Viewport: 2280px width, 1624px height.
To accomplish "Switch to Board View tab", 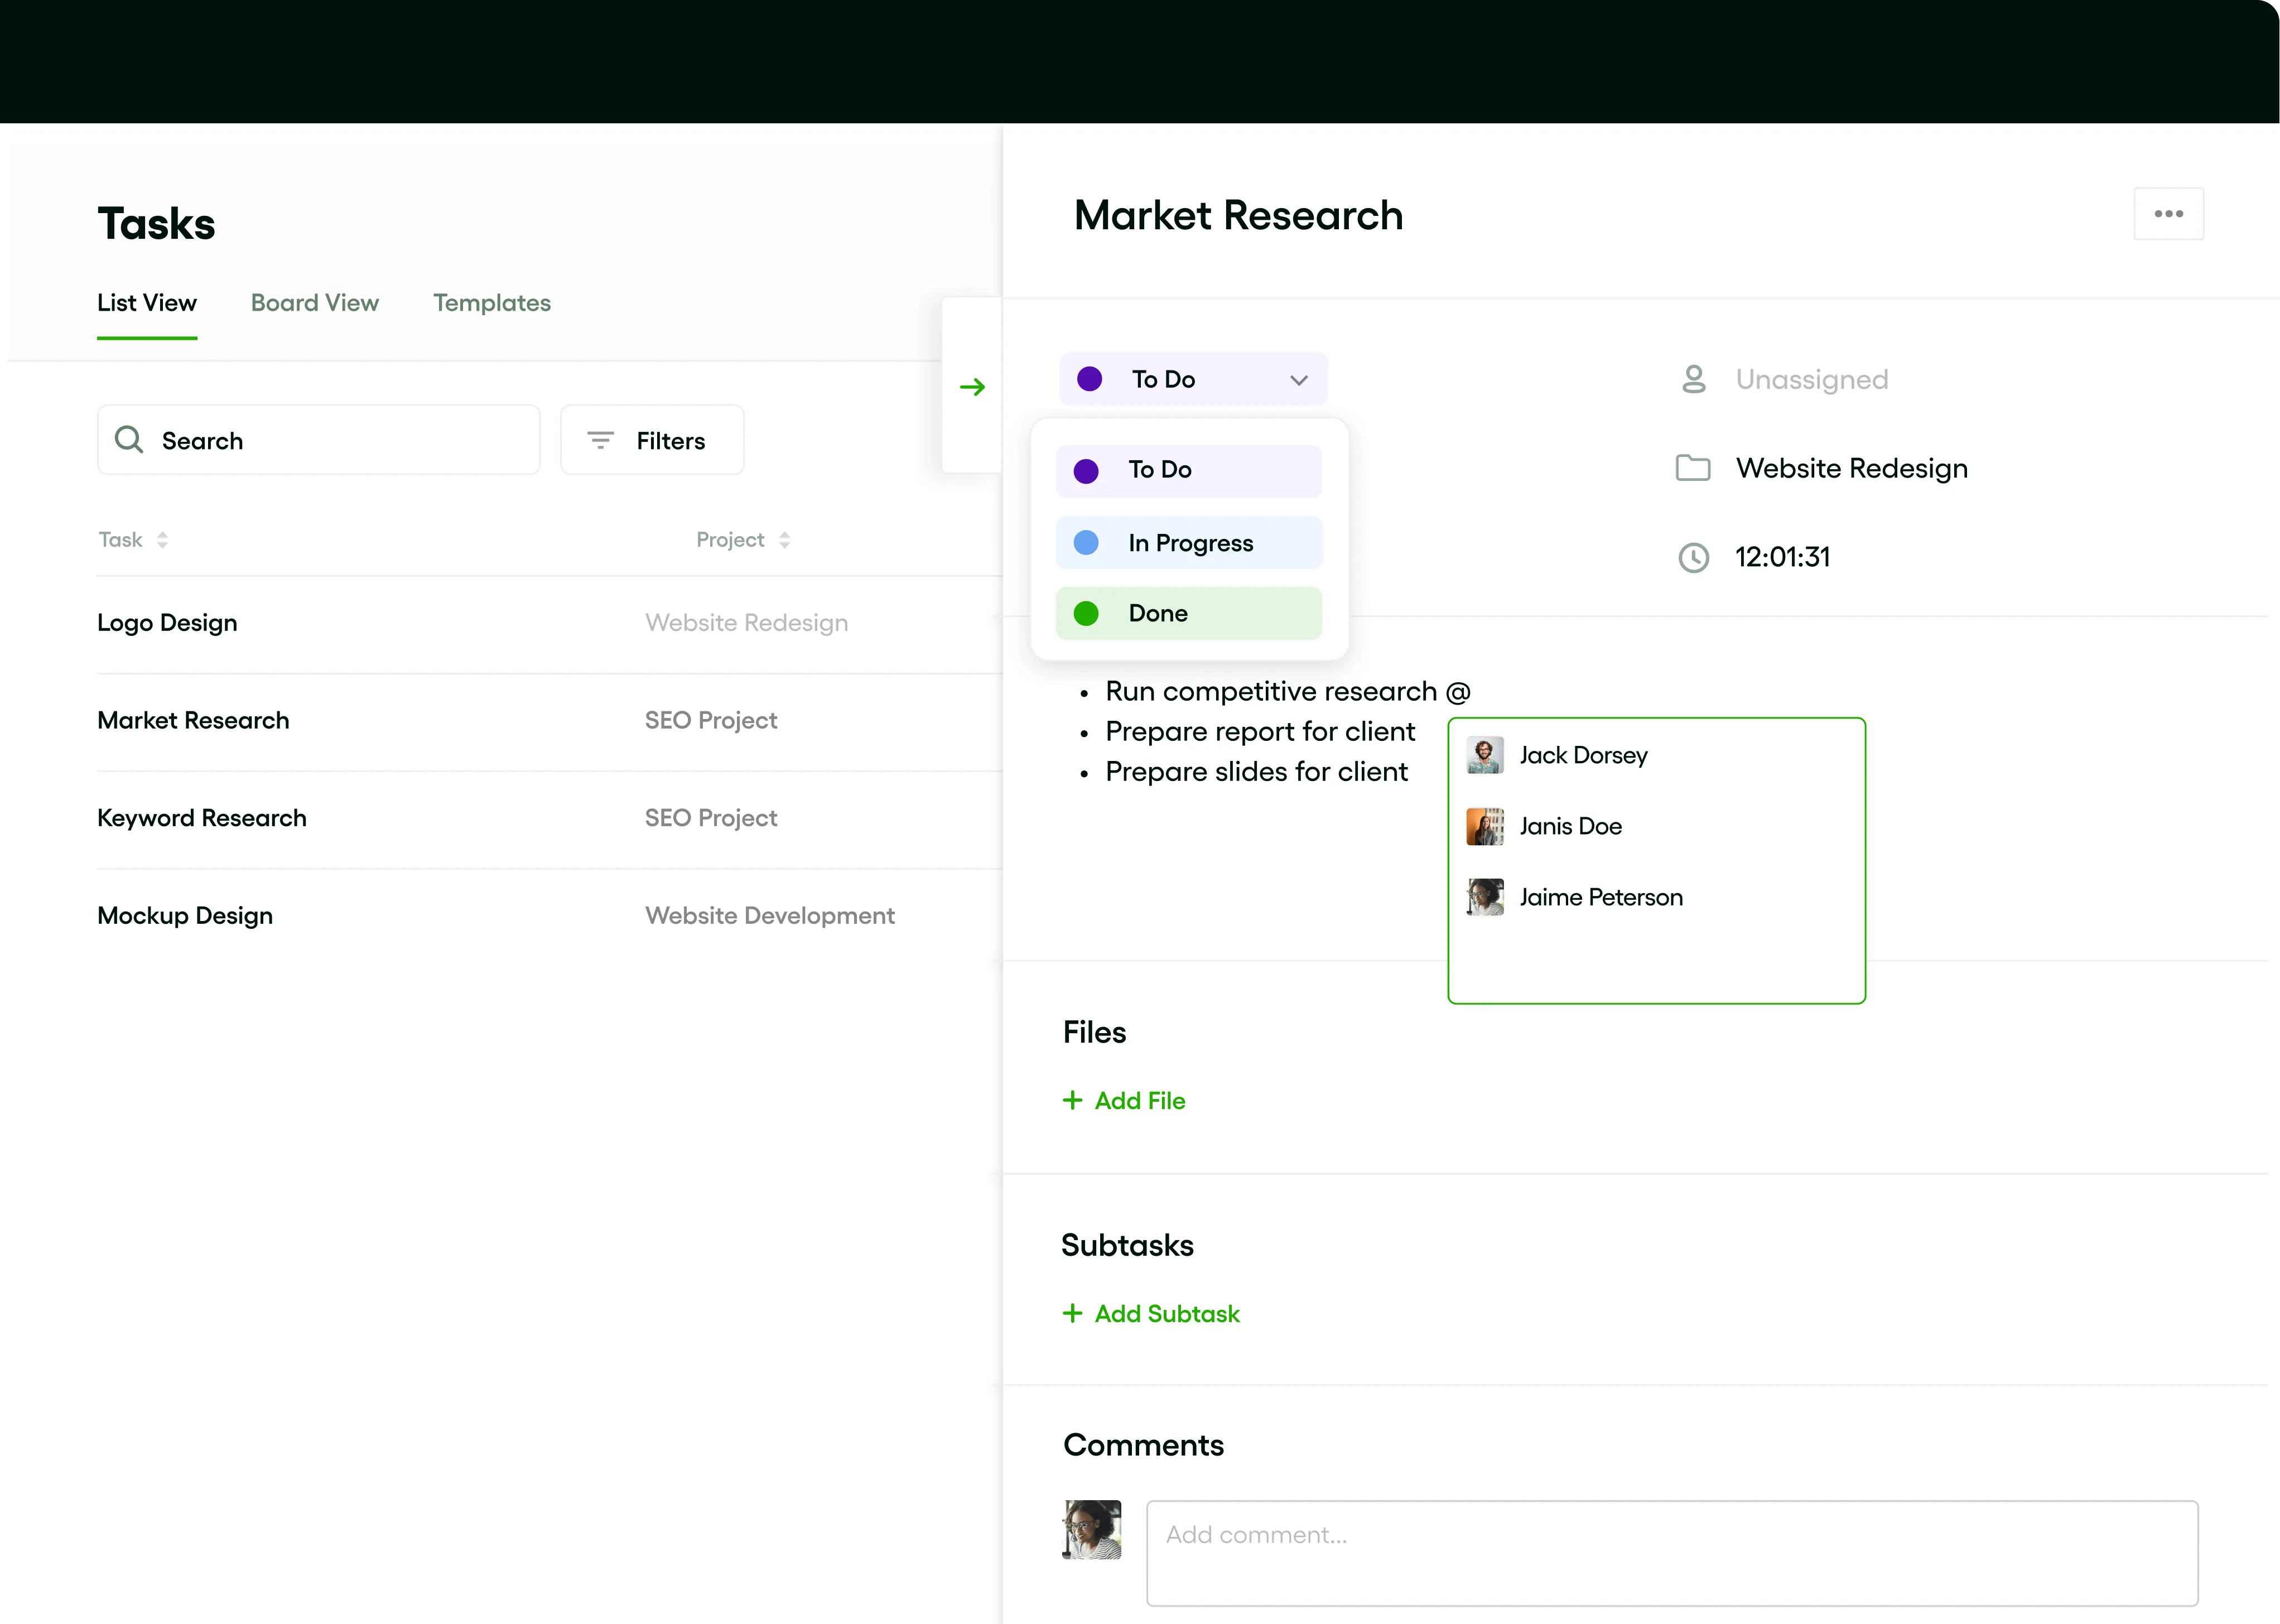I will click(x=314, y=303).
